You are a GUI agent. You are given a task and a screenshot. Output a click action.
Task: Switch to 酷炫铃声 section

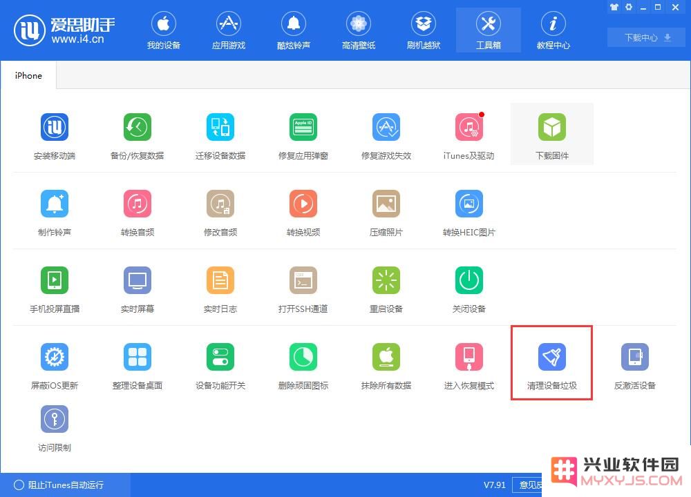[294, 30]
